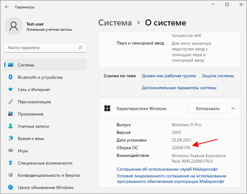Screen dimensions: 247x194
Task: Click the Специальные возможности accessibility icon
Action: click(x=10, y=163)
